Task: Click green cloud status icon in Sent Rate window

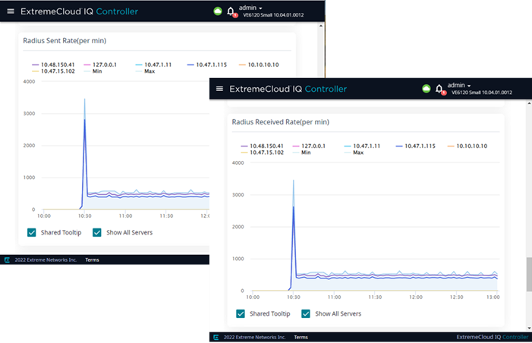Action: pos(216,11)
